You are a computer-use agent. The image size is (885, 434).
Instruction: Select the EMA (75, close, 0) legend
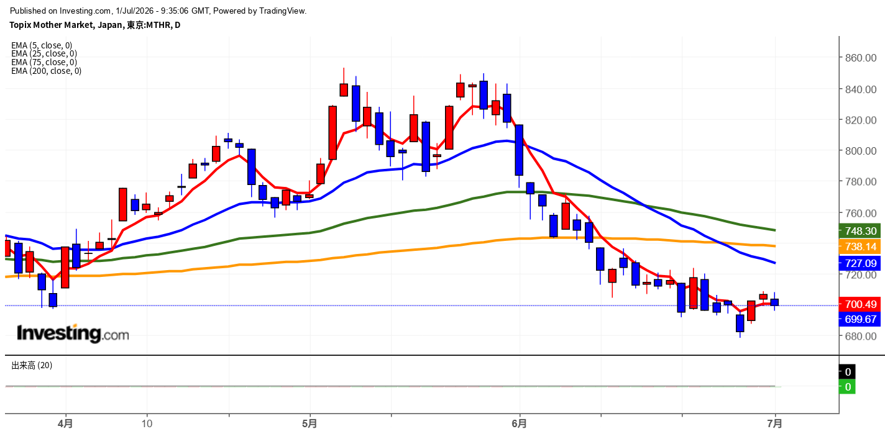[x=44, y=62]
